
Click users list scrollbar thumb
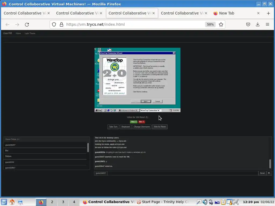(88, 148)
